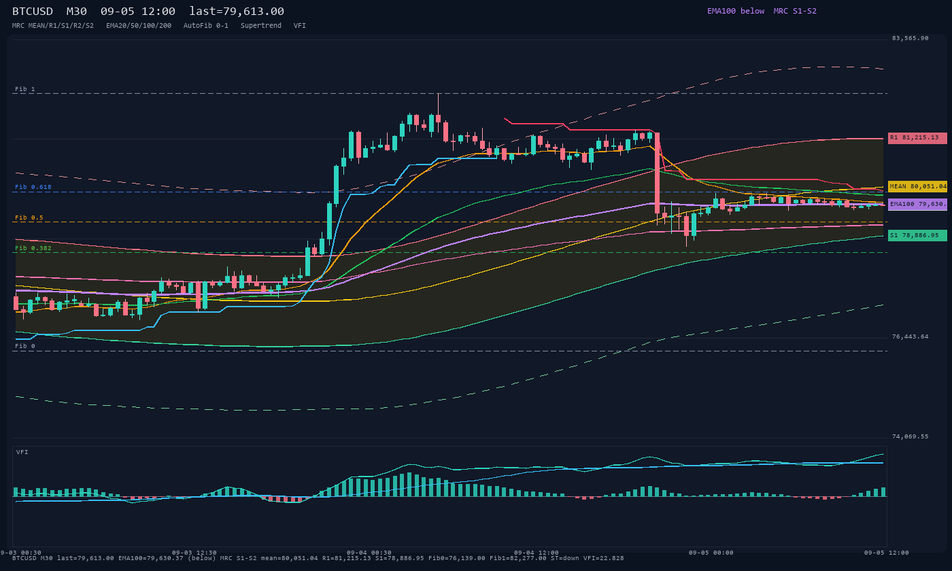Click the 'MRC S1-S2' status at top right
This screenshot has width=952, height=571.
(x=795, y=11)
